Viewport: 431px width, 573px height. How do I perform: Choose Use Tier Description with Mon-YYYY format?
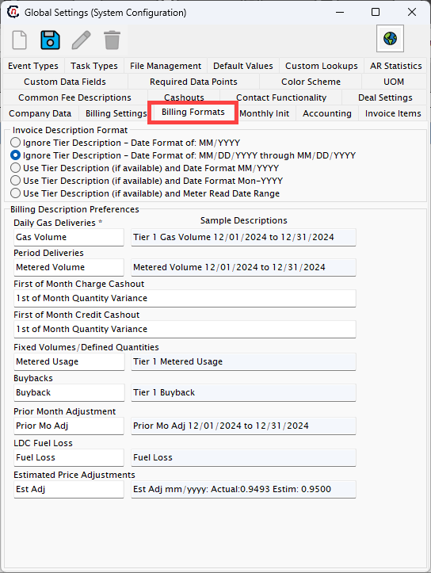tap(15, 181)
